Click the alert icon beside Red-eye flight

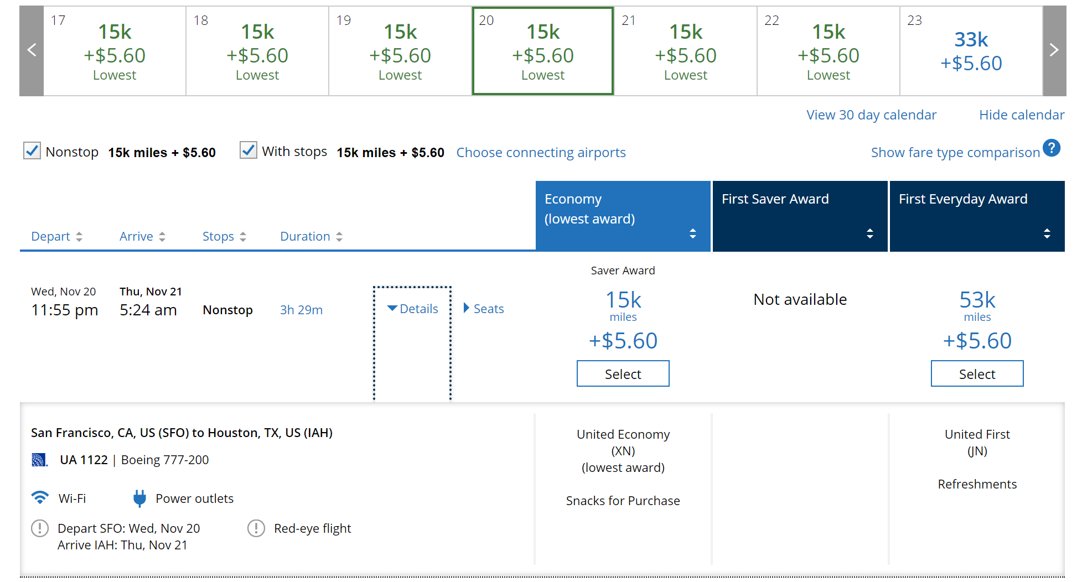[256, 528]
